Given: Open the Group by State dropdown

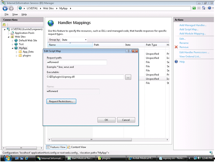Looking at the screenshot, I should coord(74,40).
